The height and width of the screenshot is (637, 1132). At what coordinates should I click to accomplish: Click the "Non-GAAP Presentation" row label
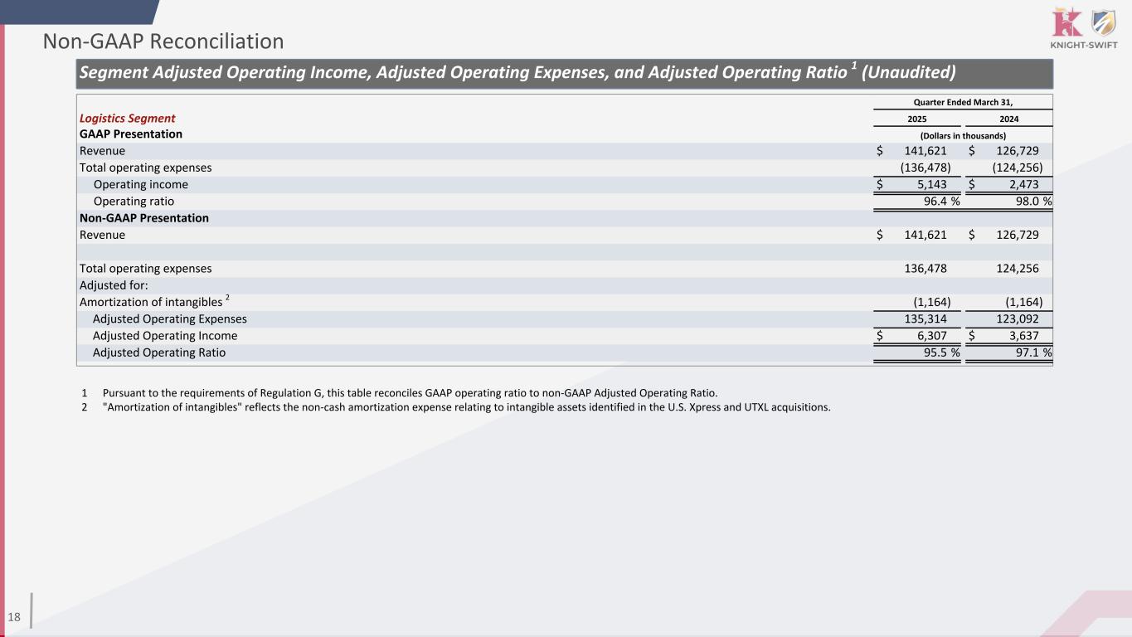click(143, 218)
